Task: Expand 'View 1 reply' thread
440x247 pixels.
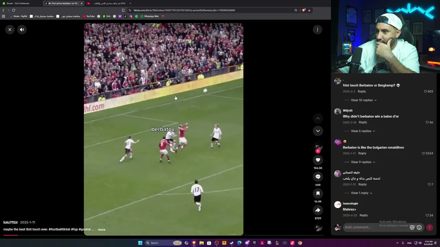Action: point(362,193)
